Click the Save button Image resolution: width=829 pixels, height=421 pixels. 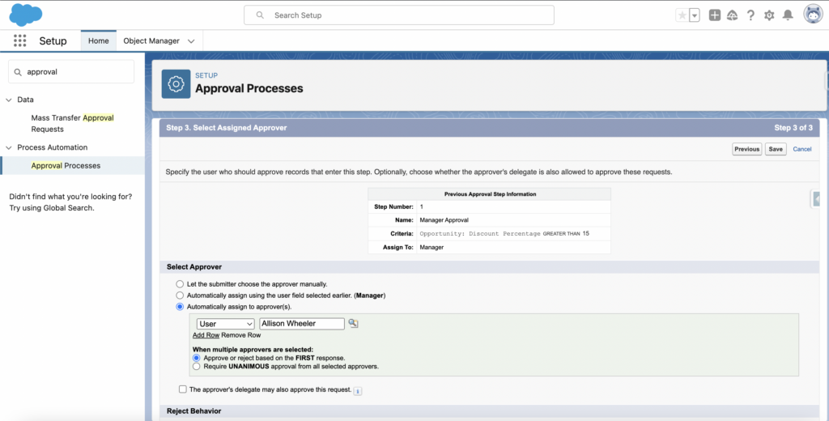tap(776, 149)
